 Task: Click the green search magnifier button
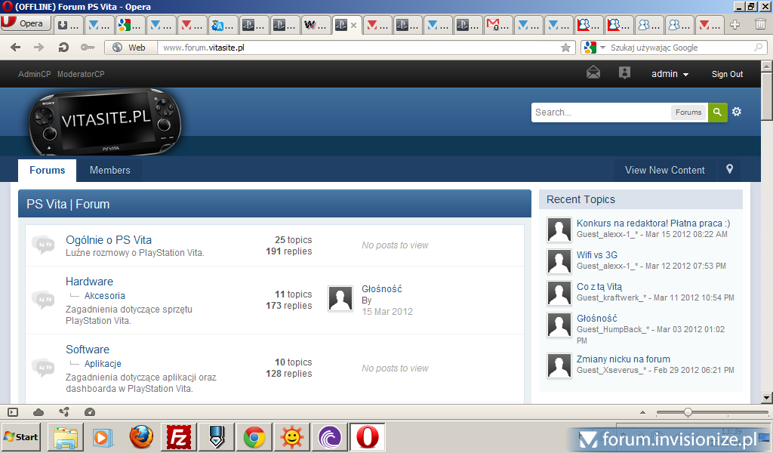click(x=718, y=112)
